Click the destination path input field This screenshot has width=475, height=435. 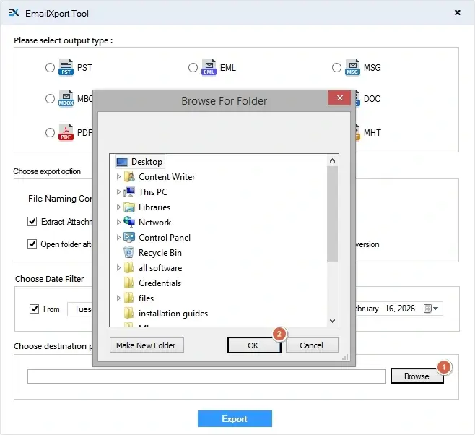pyautogui.click(x=206, y=376)
